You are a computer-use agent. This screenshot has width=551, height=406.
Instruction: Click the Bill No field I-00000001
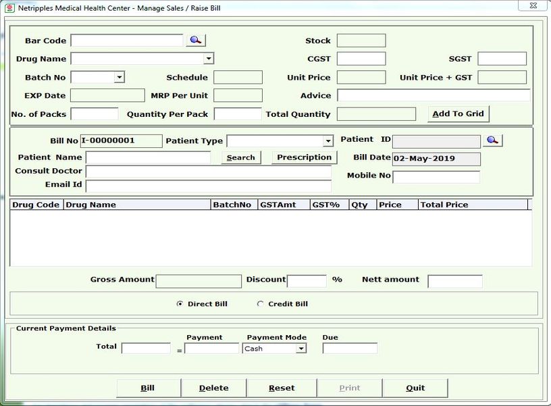(x=122, y=141)
